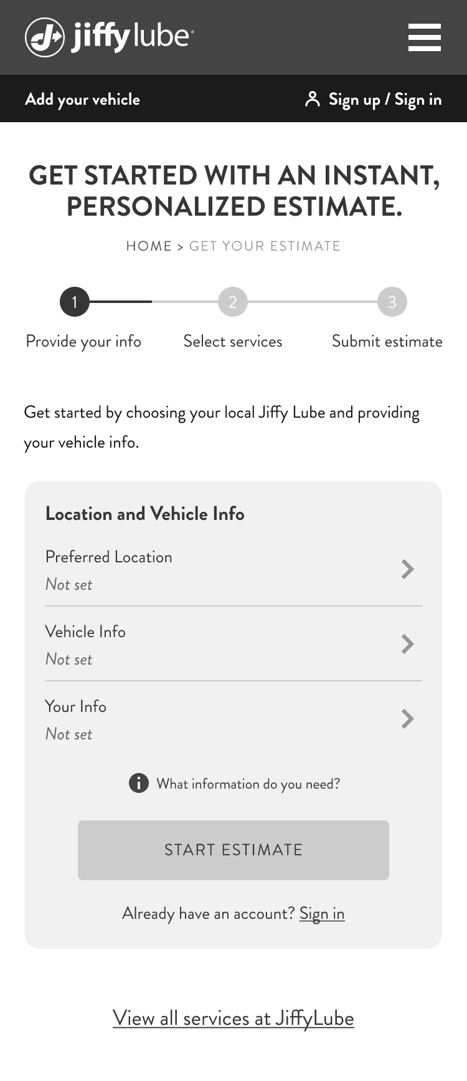
Task: Click the user profile icon
Action: pos(313,99)
